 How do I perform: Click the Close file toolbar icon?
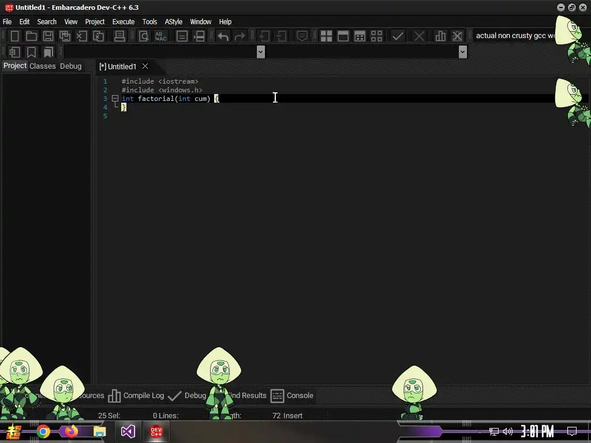(x=81, y=36)
